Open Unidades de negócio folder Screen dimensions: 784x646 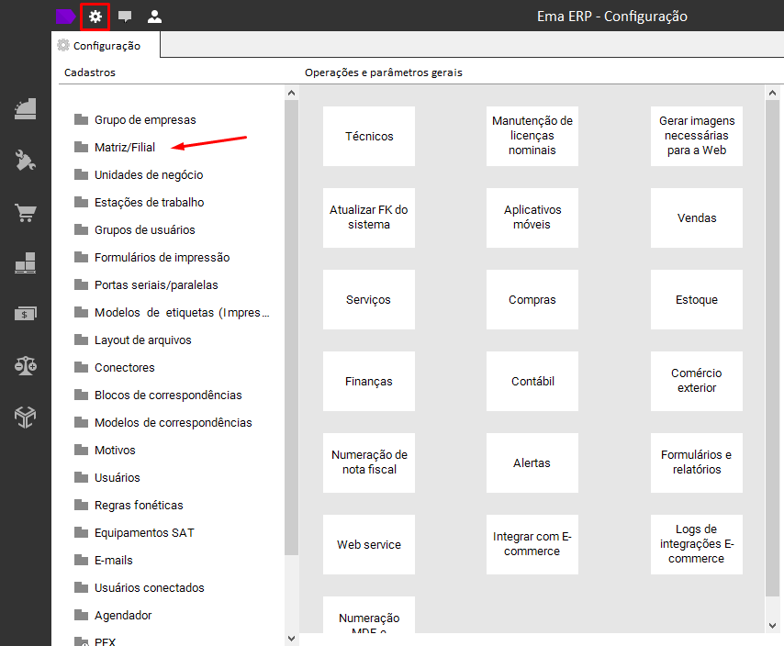point(139,175)
